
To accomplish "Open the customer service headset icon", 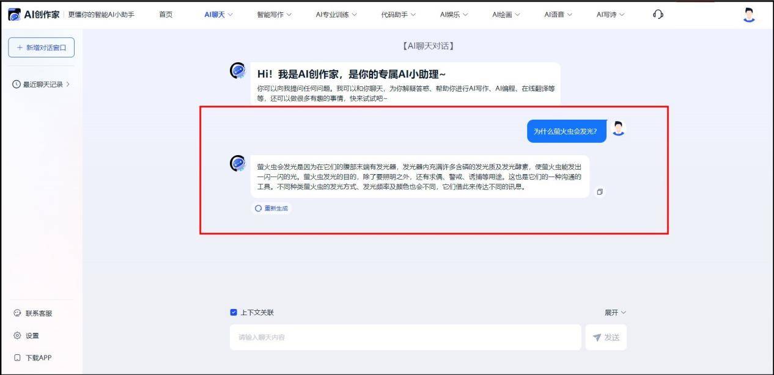I will [658, 15].
